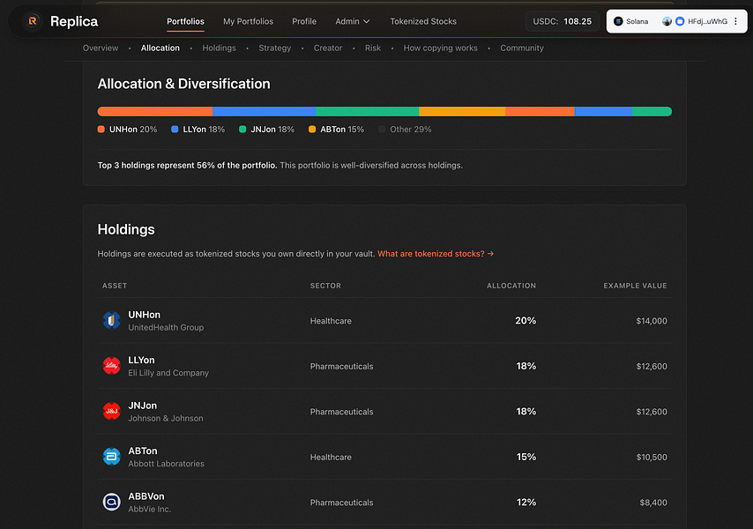753x529 pixels.
Task: Click the blue circle wallet icon
Action: (x=680, y=21)
